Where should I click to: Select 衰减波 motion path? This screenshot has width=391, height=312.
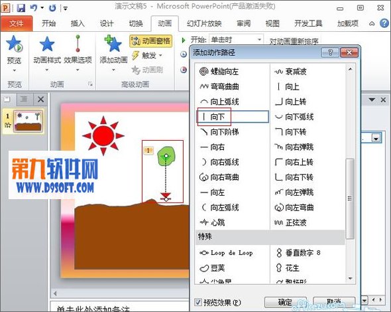[290, 72]
